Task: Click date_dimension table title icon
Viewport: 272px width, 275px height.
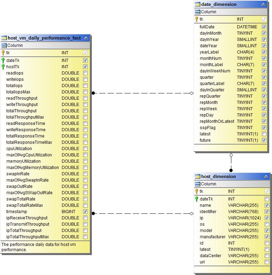Action: (x=197, y=5)
